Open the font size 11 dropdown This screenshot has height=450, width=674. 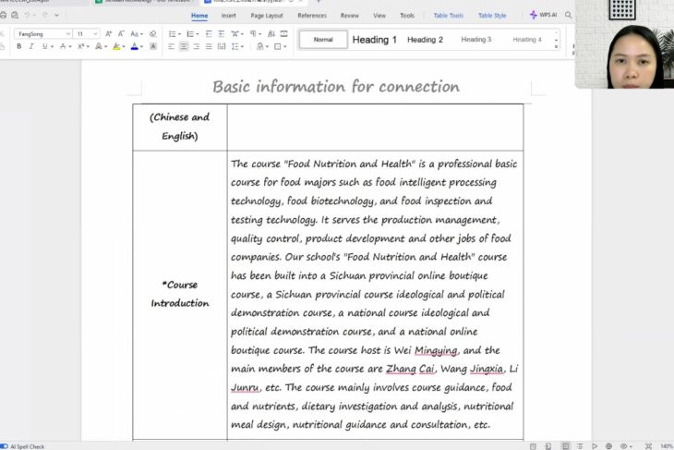point(95,34)
